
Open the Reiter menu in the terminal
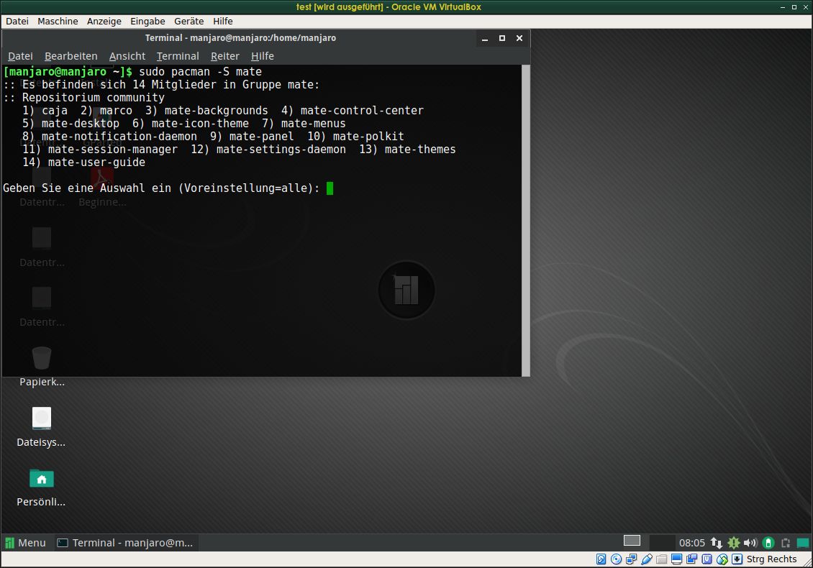tap(224, 56)
